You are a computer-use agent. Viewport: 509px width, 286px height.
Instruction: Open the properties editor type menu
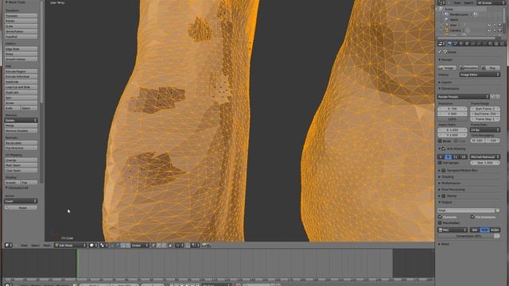[x=441, y=44]
